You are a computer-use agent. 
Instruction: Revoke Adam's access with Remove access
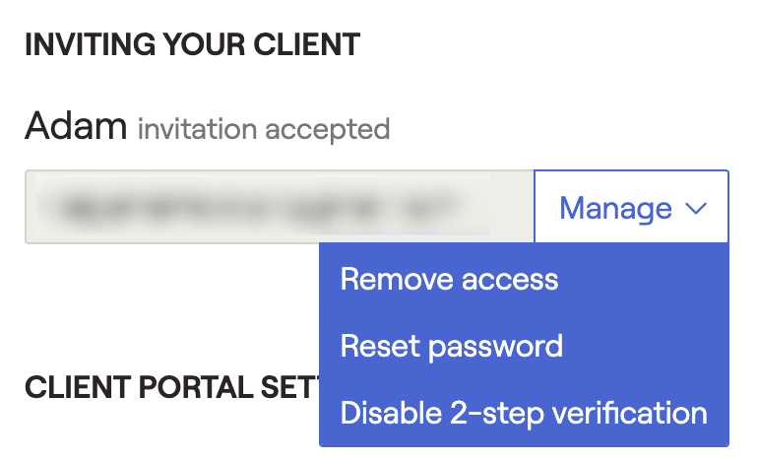tap(449, 279)
